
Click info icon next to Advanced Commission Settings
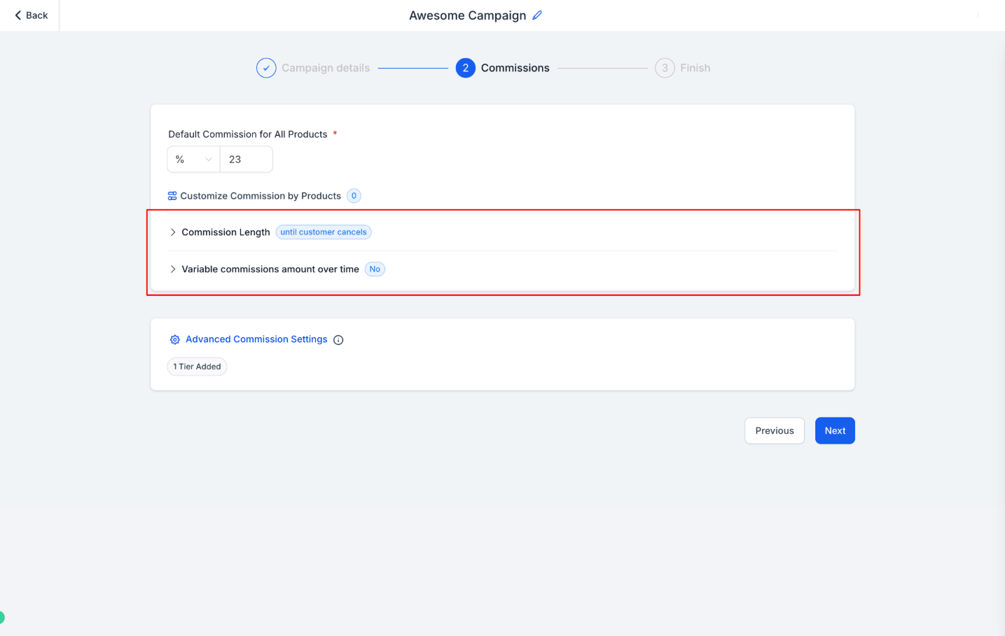[338, 340]
